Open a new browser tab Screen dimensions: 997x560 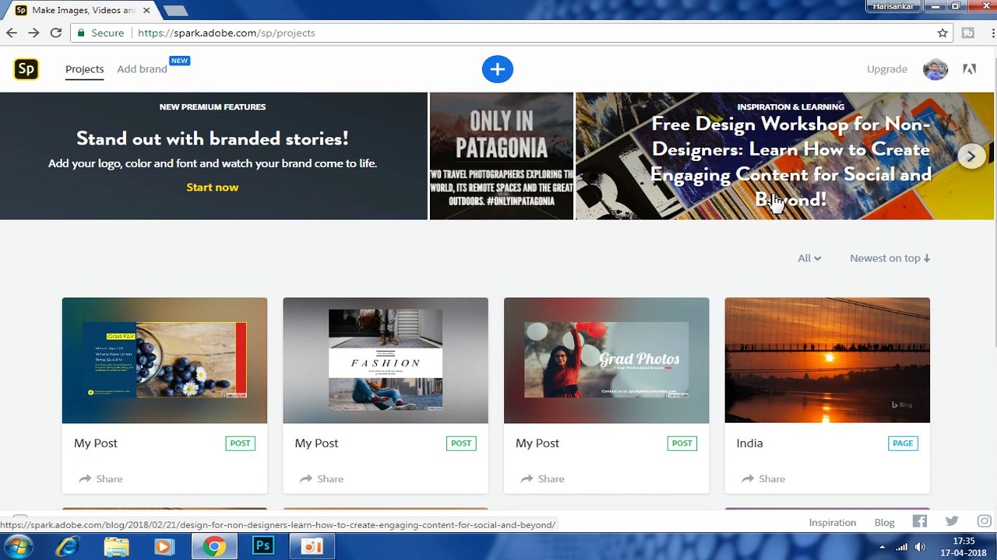175,11
